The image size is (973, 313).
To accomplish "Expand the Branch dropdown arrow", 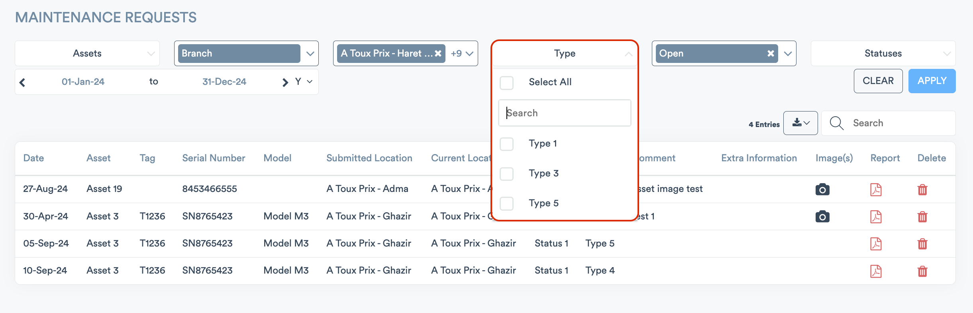I will 310,53.
